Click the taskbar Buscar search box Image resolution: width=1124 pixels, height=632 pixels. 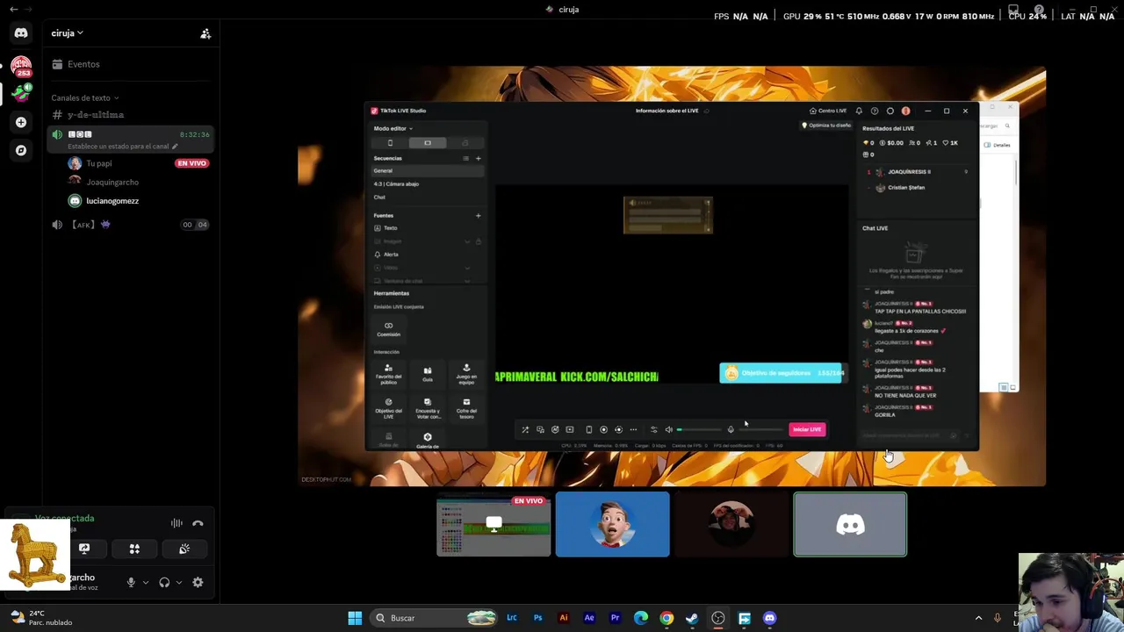click(x=436, y=618)
